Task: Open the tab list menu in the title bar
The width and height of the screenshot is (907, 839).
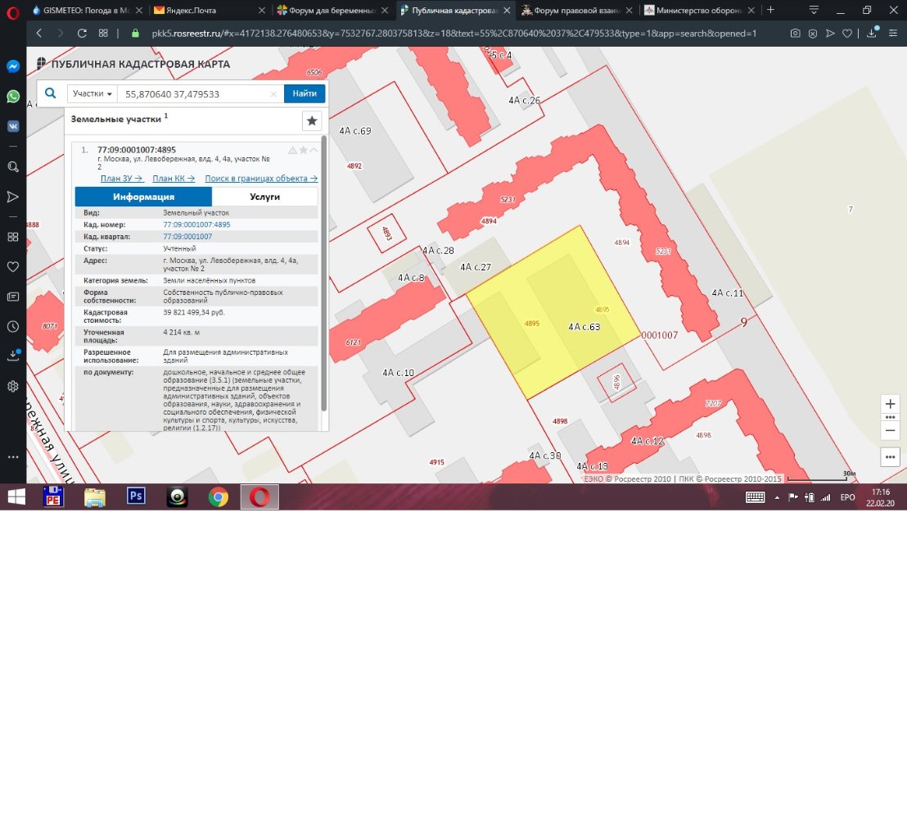Action: 814,10
